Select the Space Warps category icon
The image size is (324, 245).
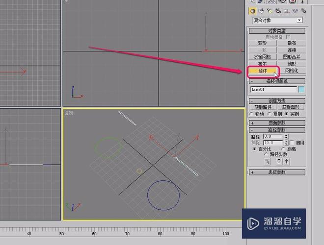[295, 11]
